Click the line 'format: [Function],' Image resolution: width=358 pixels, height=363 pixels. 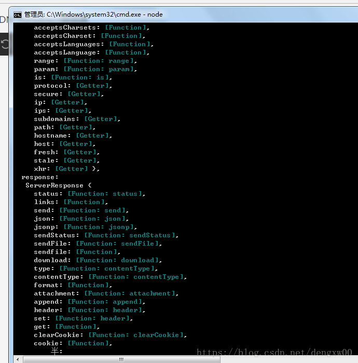(73, 285)
